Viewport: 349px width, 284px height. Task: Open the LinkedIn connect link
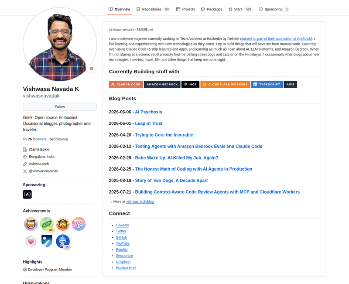pyautogui.click(x=123, y=225)
